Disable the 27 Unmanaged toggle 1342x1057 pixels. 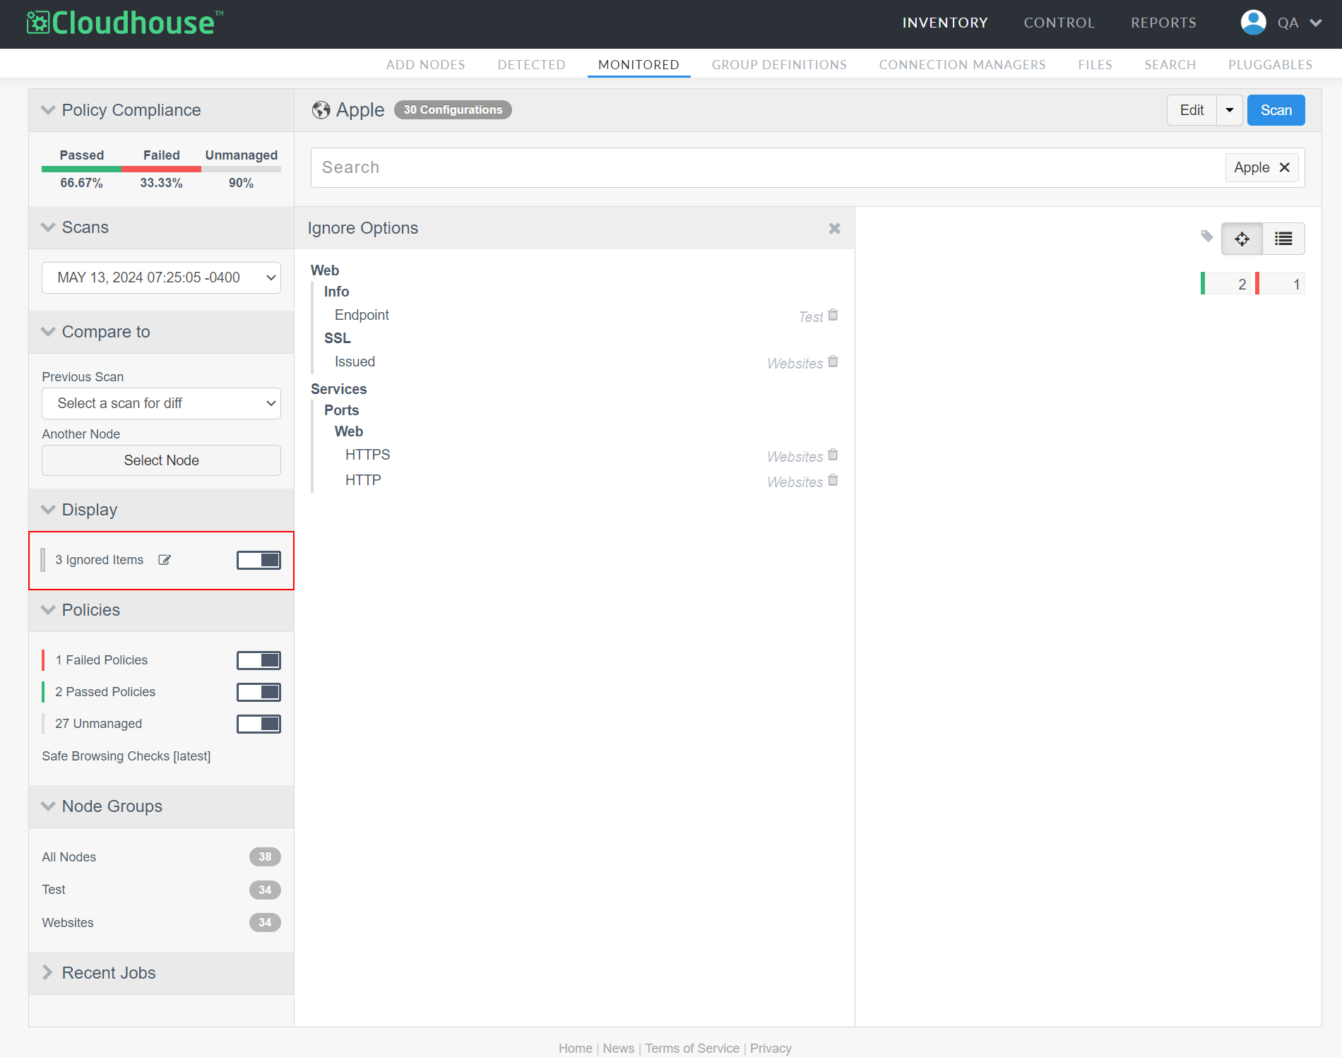coord(259,724)
